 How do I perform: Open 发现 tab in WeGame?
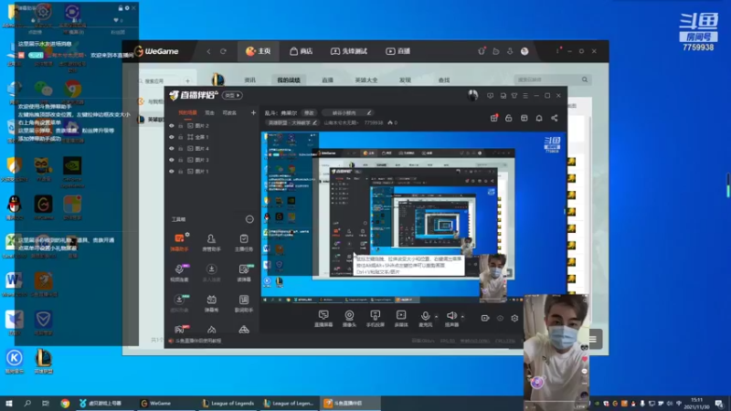click(x=405, y=80)
